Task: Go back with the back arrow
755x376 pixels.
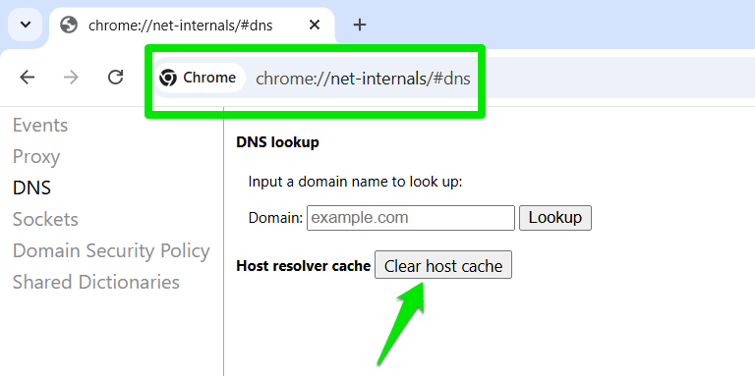Action: (x=28, y=77)
